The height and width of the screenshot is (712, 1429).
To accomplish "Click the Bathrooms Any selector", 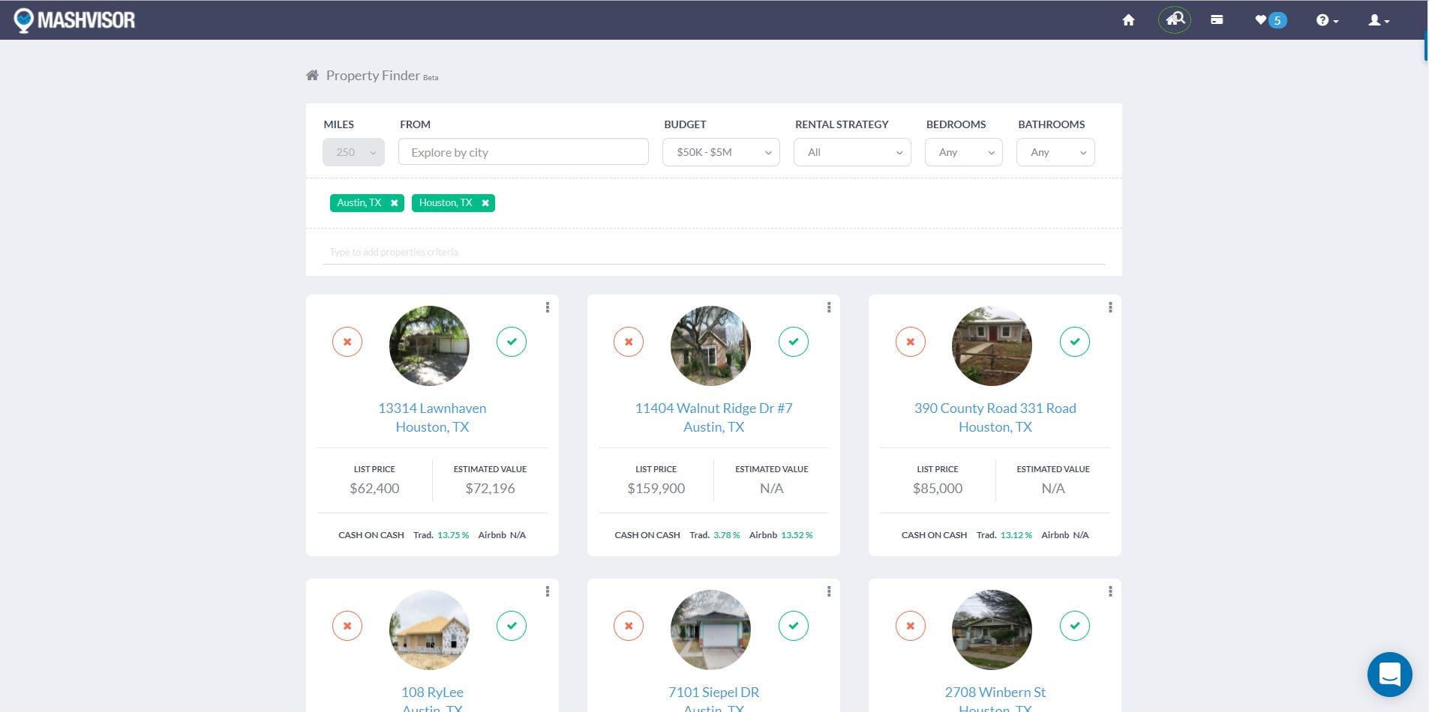I will 1054,151.
